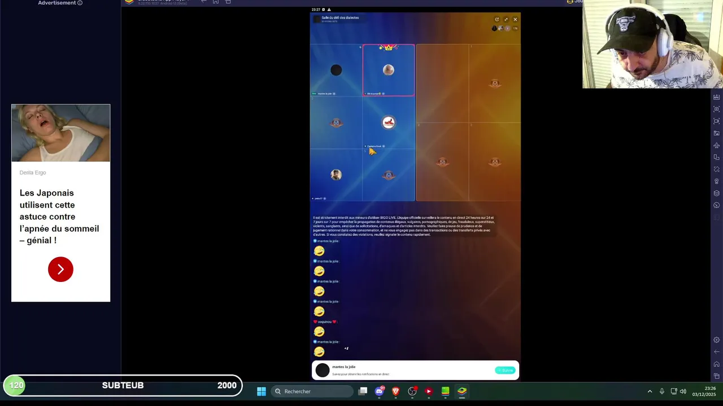
Task: Expand the hidden system tray icons chevron
Action: coord(650,391)
